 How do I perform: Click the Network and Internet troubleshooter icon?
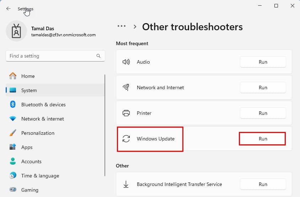[126, 87]
